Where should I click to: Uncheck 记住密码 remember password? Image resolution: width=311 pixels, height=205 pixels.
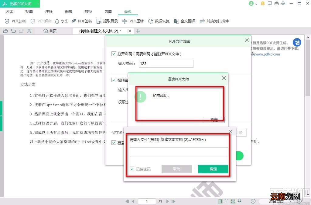point(132,169)
